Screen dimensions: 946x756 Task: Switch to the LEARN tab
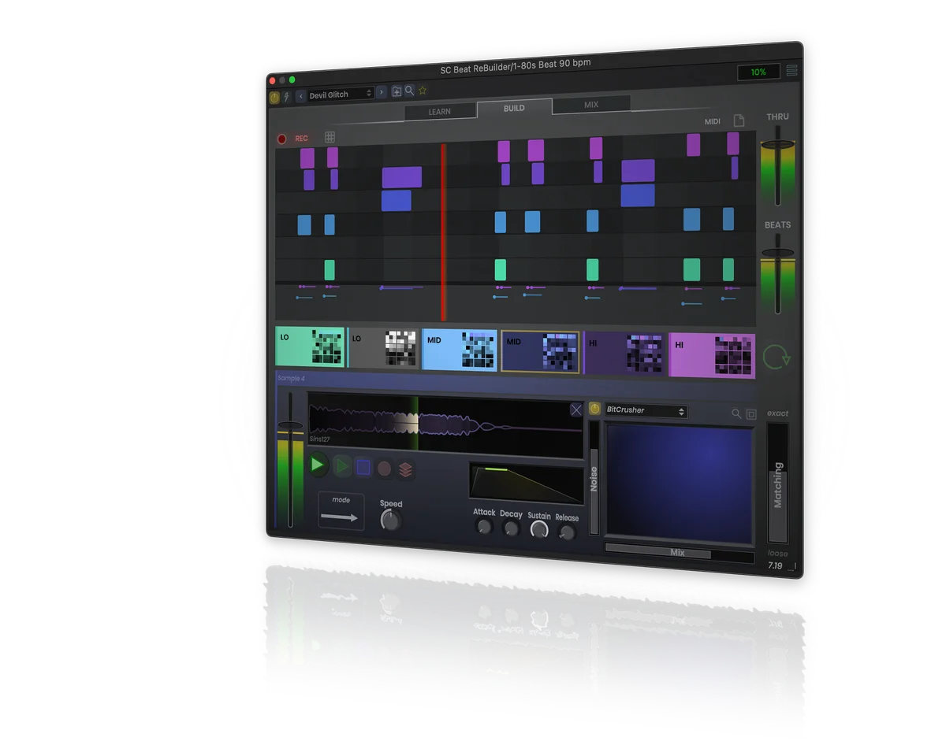click(440, 112)
